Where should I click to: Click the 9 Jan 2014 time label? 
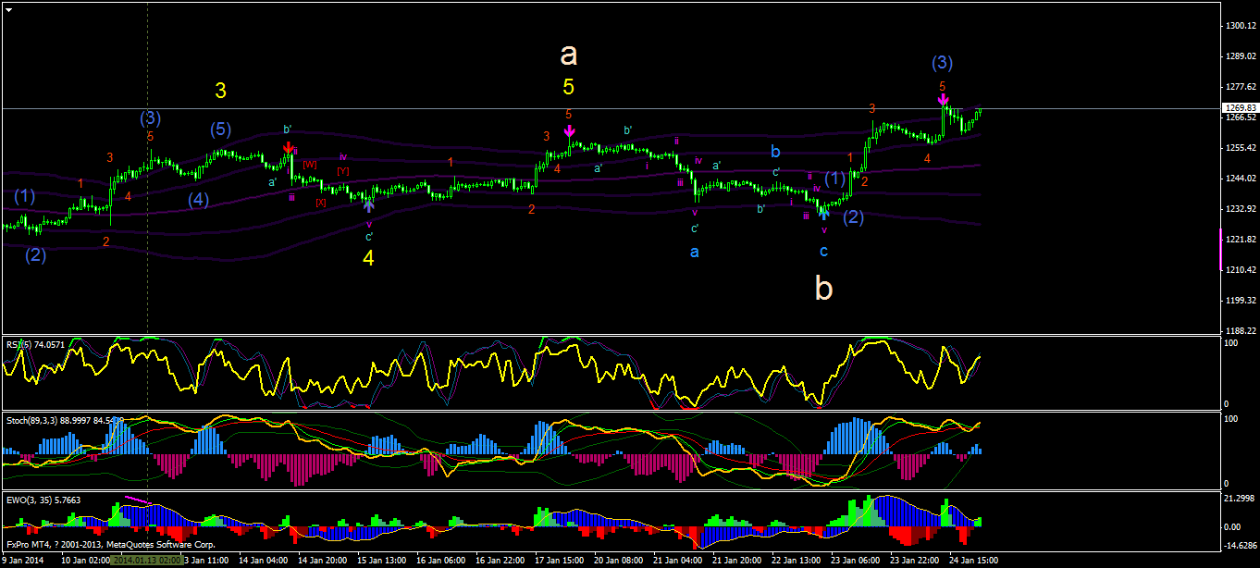(23, 561)
